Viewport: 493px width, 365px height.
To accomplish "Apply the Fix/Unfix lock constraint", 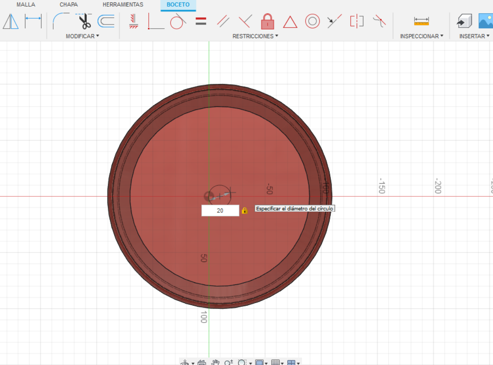I will (x=267, y=21).
